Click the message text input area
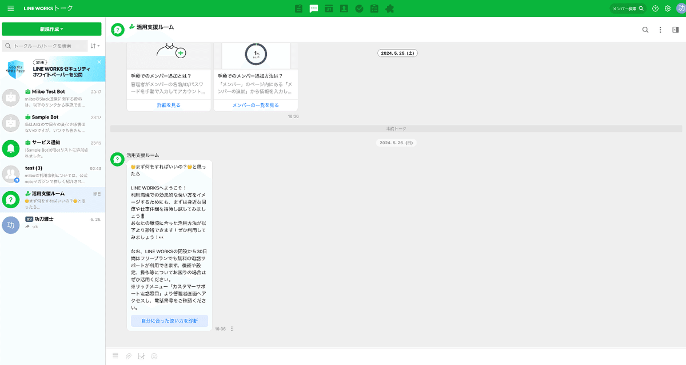Image resolution: width=686 pixels, height=365 pixels. point(396,356)
